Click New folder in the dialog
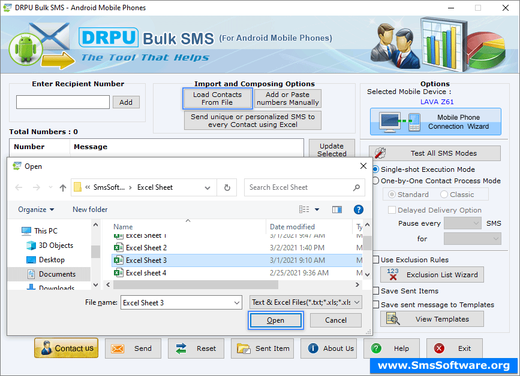The image size is (520, 376). point(90,210)
